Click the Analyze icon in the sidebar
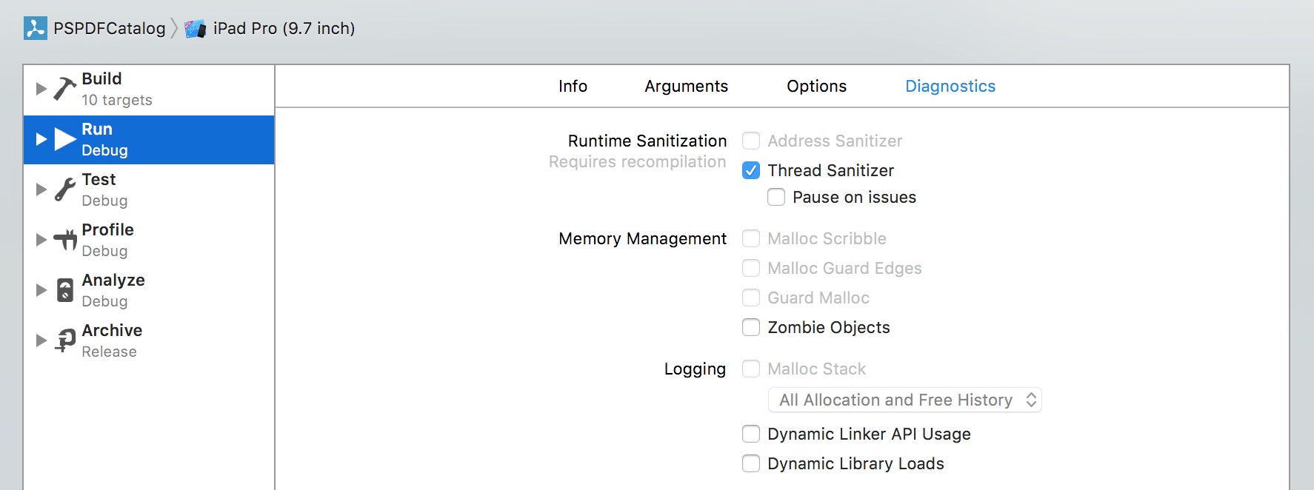The image size is (1314, 490). (64, 289)
